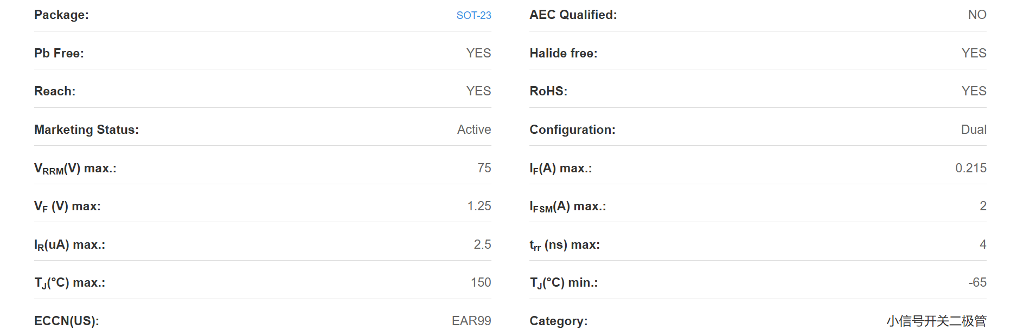This screenshot has height=336, width=1036.
Task: Select the VF (V) max value 1.25
Action: 479,206
